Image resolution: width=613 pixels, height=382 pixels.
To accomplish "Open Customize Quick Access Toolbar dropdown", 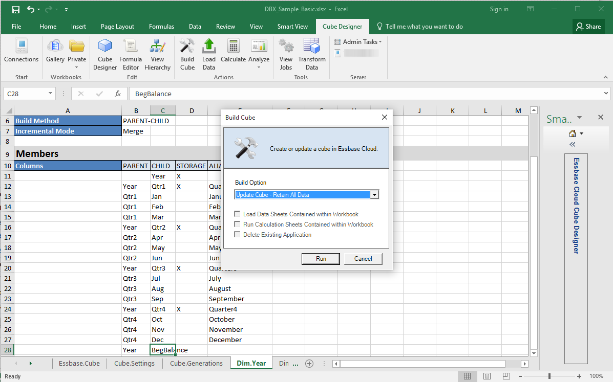I will [66, 9].
